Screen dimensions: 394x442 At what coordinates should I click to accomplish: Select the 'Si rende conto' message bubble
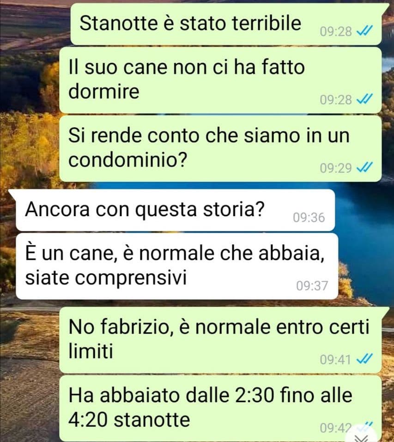pos(220,149)
